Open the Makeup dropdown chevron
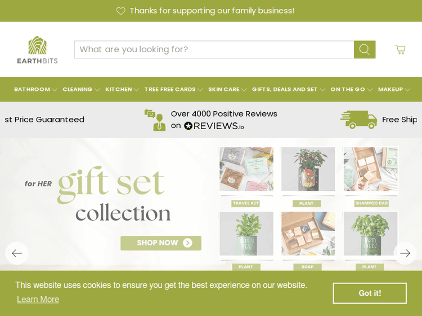Screen dimensions: 422x316 pyautogui.click(x=407, y=90)
